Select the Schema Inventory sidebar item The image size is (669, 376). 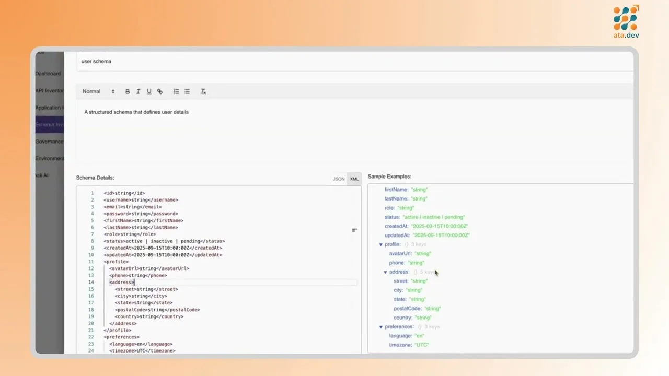point(49,124)
